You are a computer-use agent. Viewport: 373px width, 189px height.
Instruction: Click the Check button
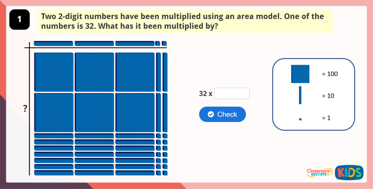coord(222,114)
